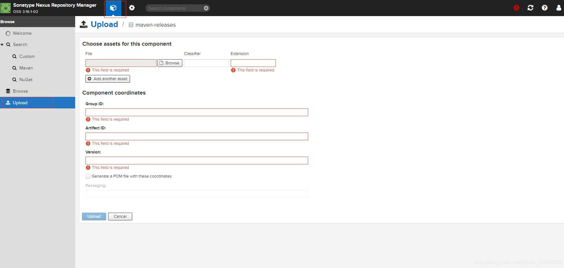The image size is (564, 268).
Task: Click the Group ID field
Action: pos(197,112)
